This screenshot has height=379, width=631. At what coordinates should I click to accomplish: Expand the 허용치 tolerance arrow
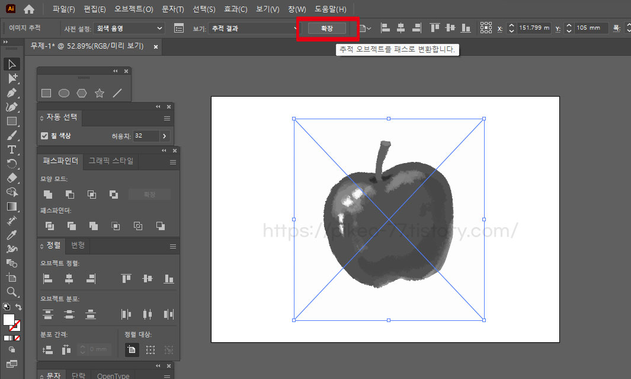coord(165,136)
